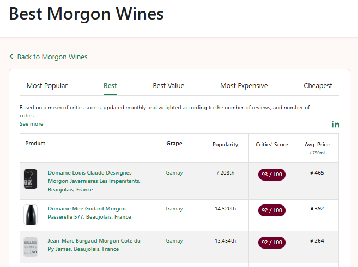This screenshot has height=267, width=358.
Task: Click the back chevron arrow icon
Action: tap(11, 57)
